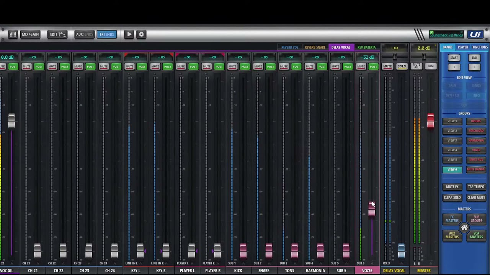Select VIEW 1 group

click(x=452, y=121)
